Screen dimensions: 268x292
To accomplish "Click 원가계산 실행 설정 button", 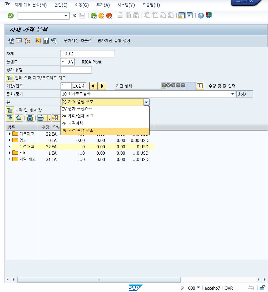I will pyautogui.click(x=114, y=41).
